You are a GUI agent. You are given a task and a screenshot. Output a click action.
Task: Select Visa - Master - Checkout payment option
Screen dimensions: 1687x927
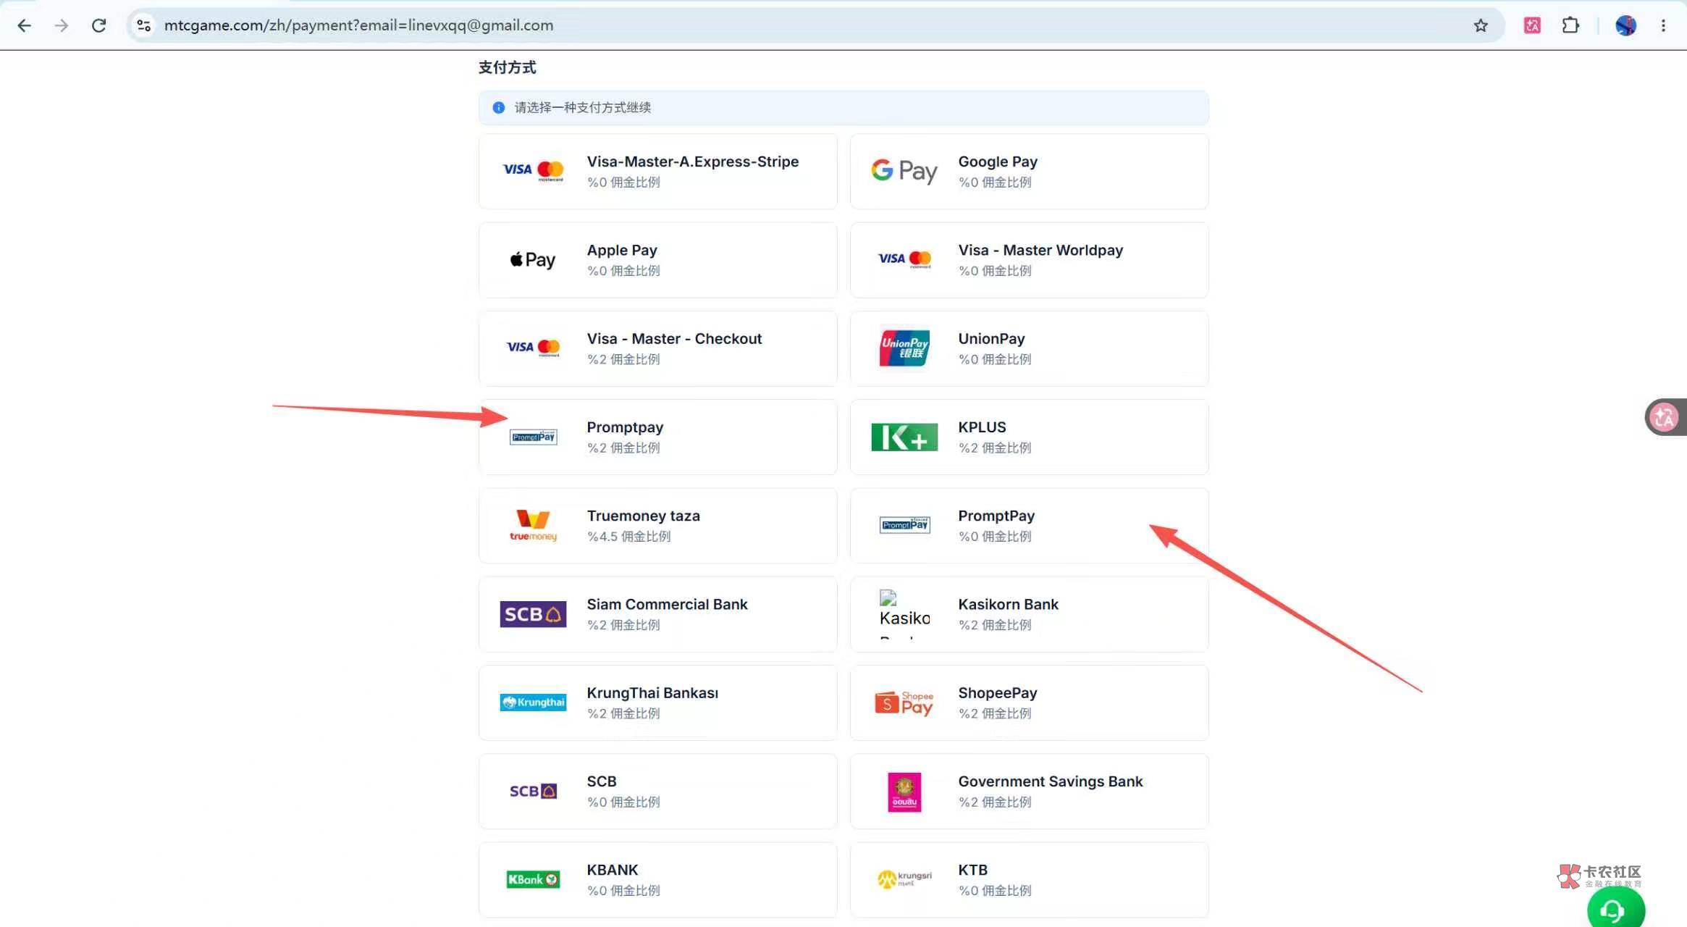pos(657,348)
